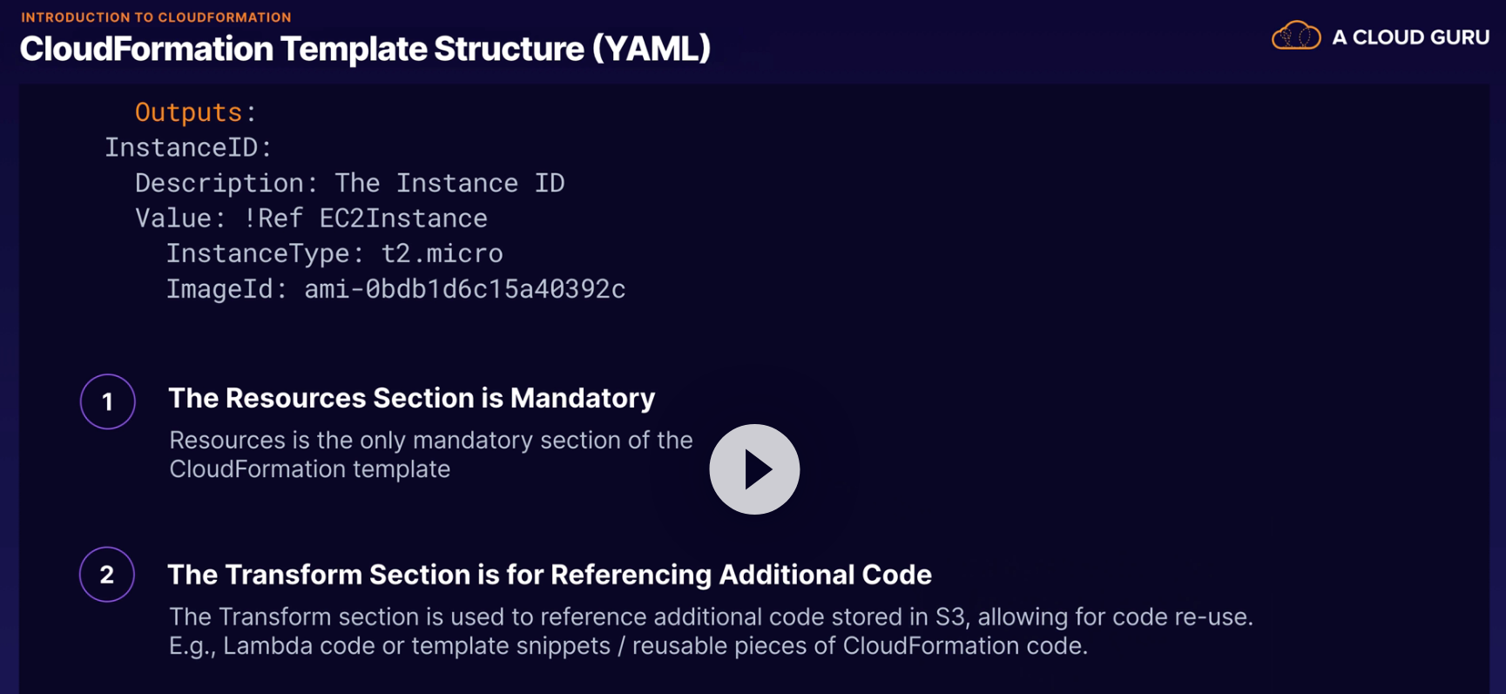Click the Transform Section heading for item 2
Image resolution: width=1506 pixels, height=694 pixels.
coord(549,575)
